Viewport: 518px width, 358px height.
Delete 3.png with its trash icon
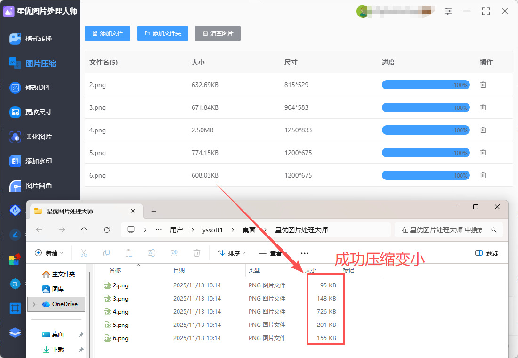[x=483, y=107]
